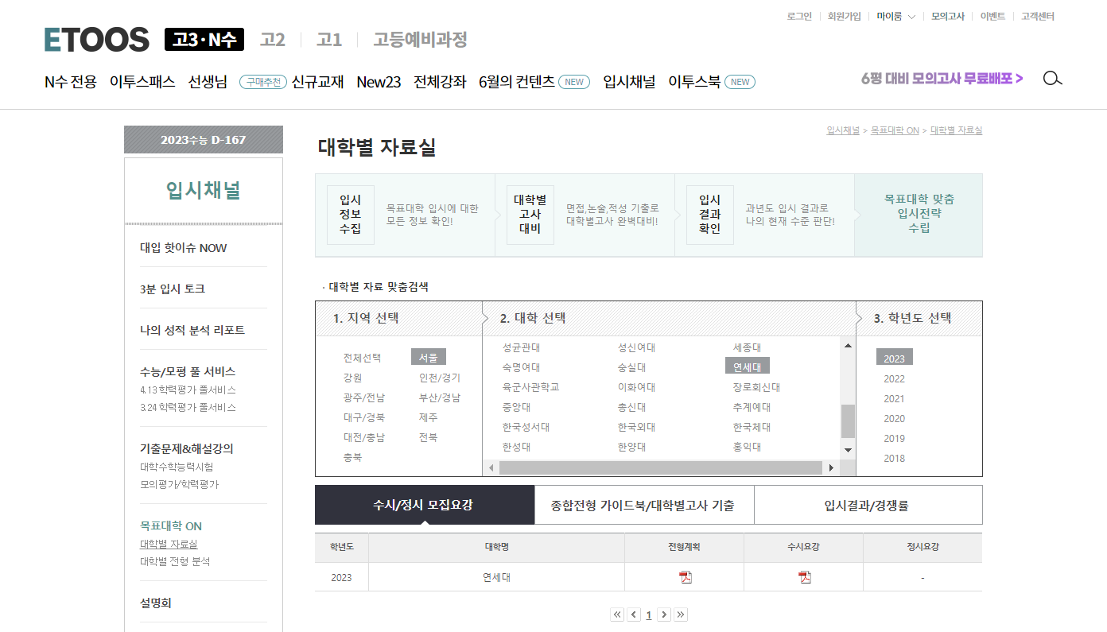Open the 전형계획 PDF icon for 연세대
1107x632 pixels.
tap(685, 577)
